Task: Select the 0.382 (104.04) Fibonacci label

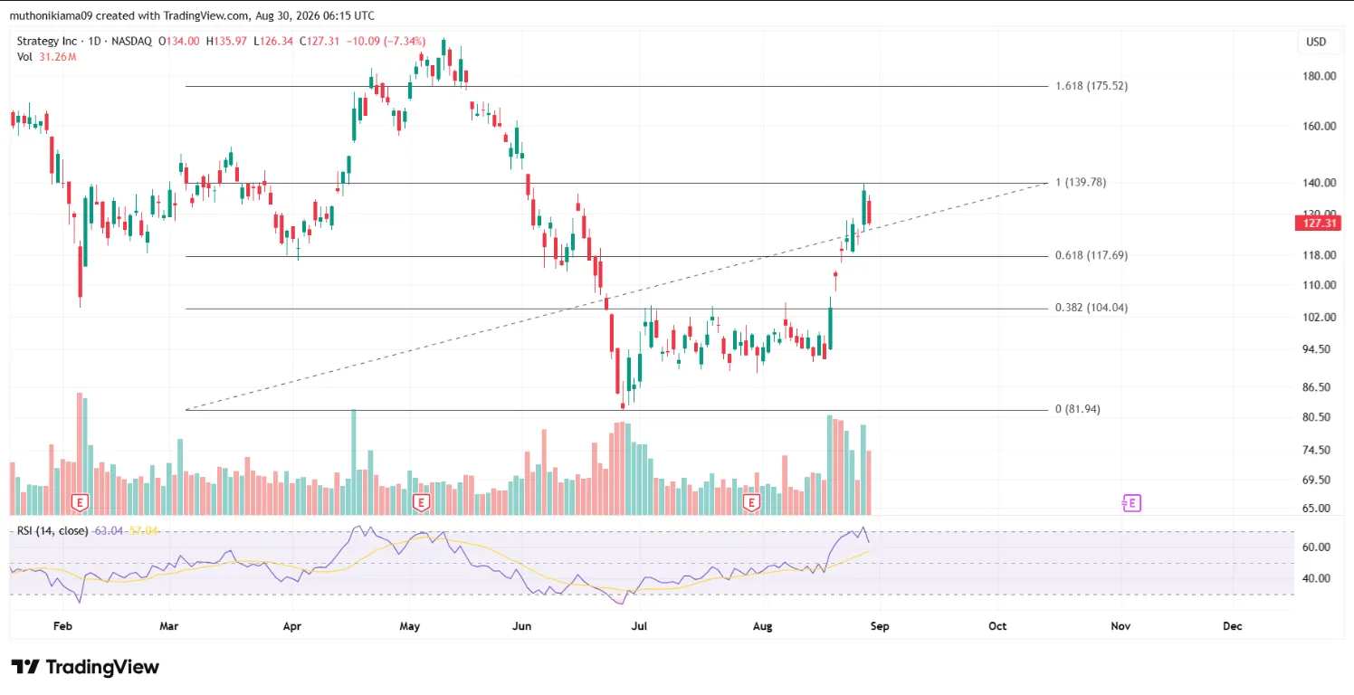Action: point(1092,308)
